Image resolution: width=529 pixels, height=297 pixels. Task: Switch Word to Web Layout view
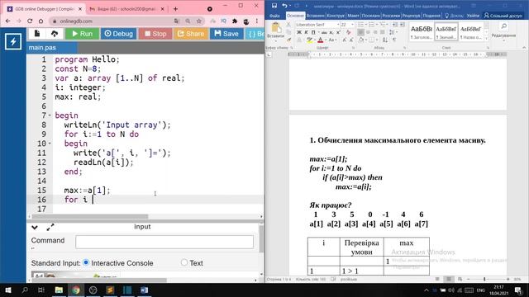[x=460, y=279]
